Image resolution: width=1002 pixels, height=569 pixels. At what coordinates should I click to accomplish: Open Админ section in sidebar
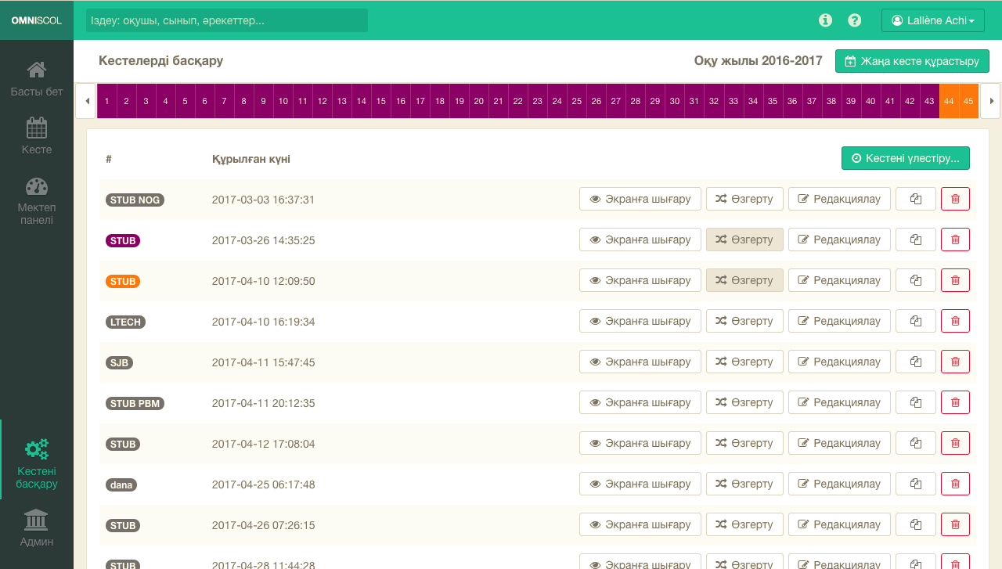[x=37, y=527]
